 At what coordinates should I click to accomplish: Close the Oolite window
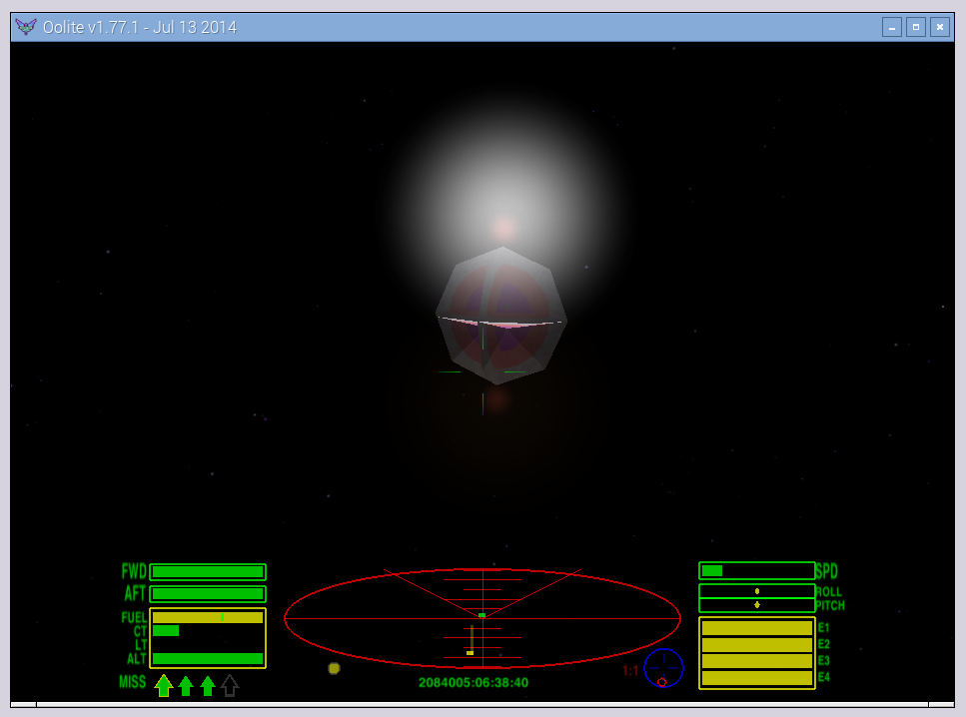coord(939,27)
